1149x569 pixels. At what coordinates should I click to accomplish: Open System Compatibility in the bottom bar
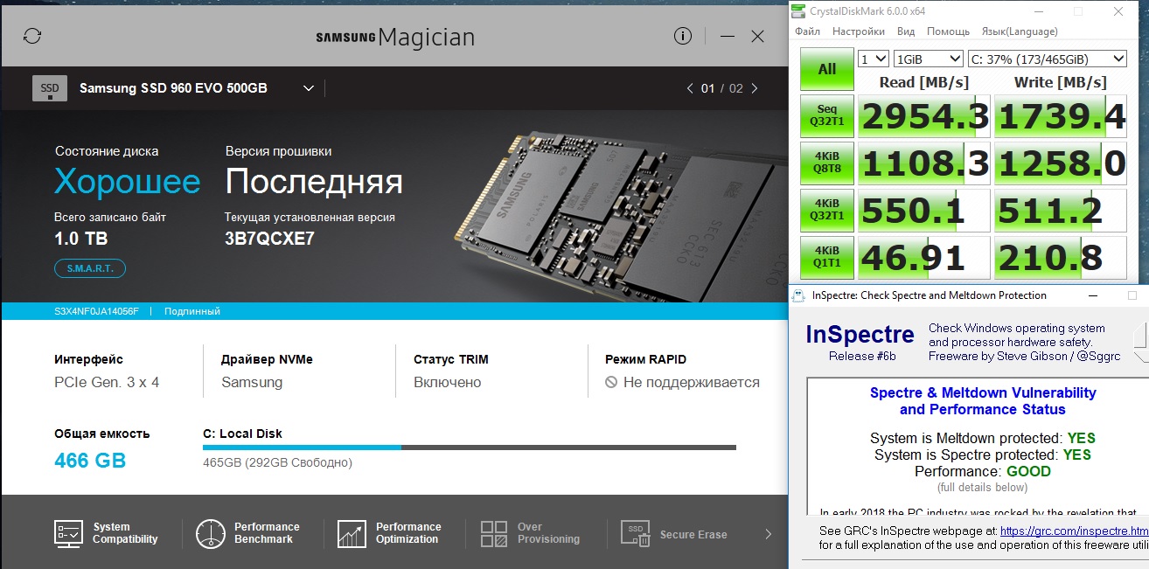(x=107, y=533)
